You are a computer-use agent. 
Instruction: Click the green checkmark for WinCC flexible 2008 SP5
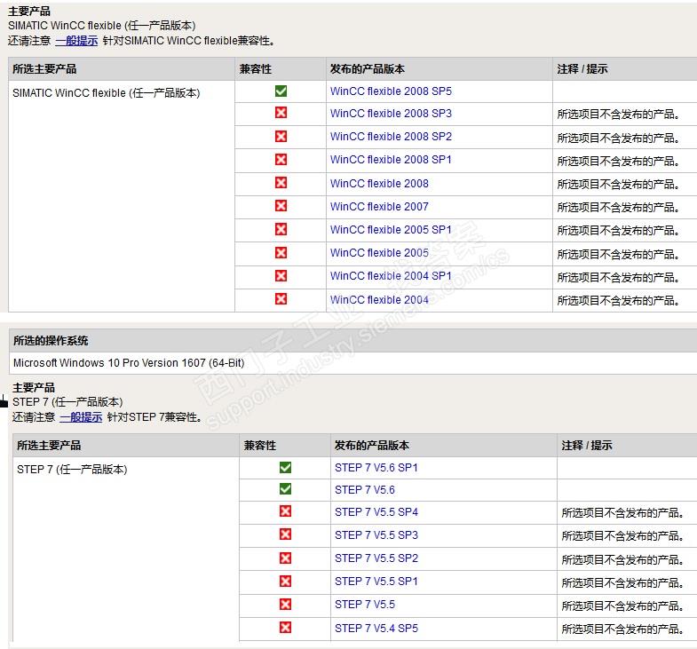point(281,91)
